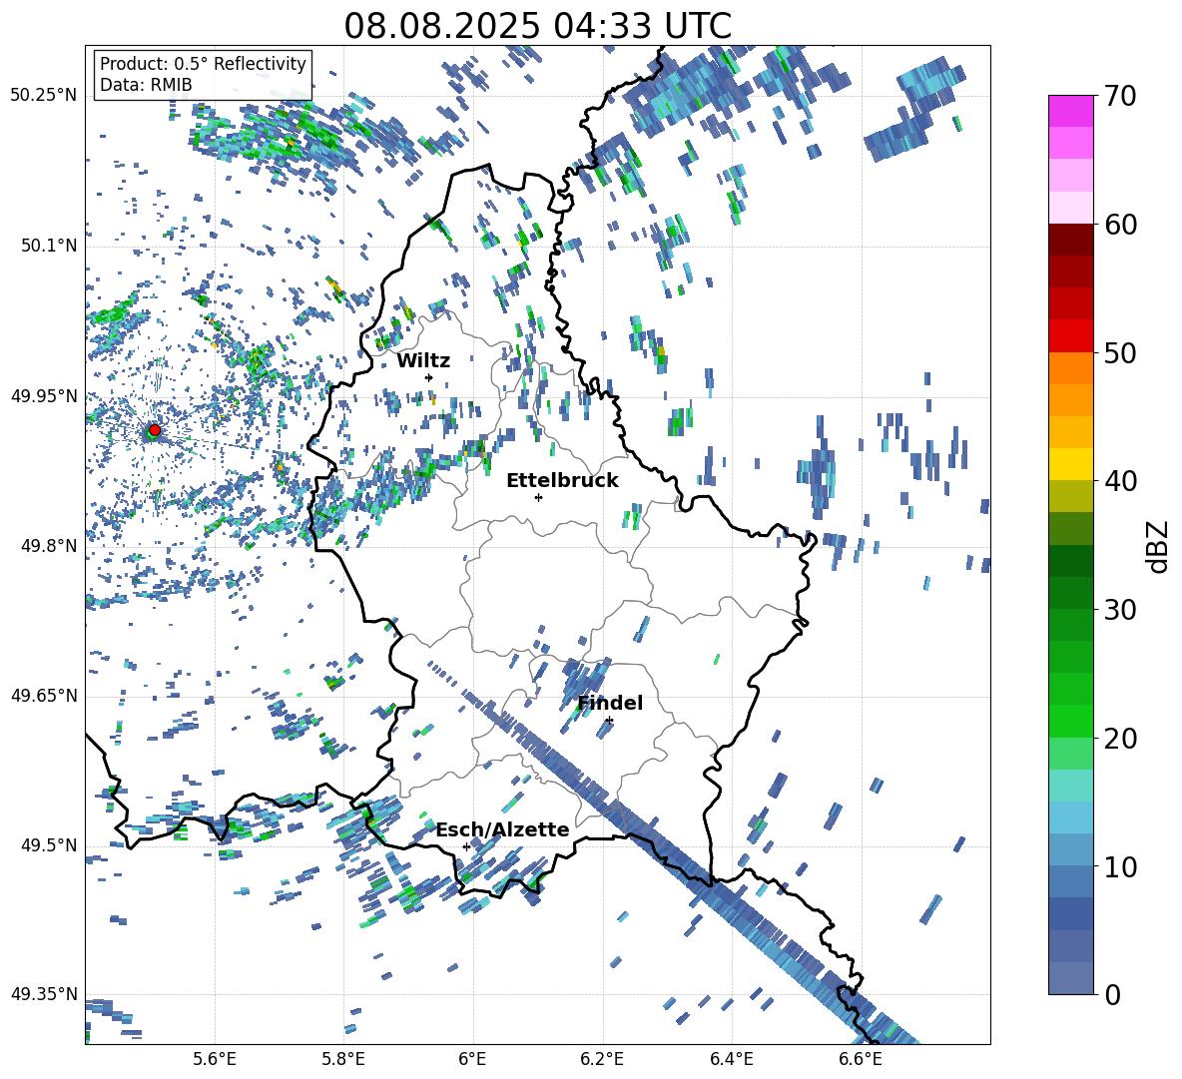1182x1079 pixels.
Task: Click the Findel station label
Action: 610,703
